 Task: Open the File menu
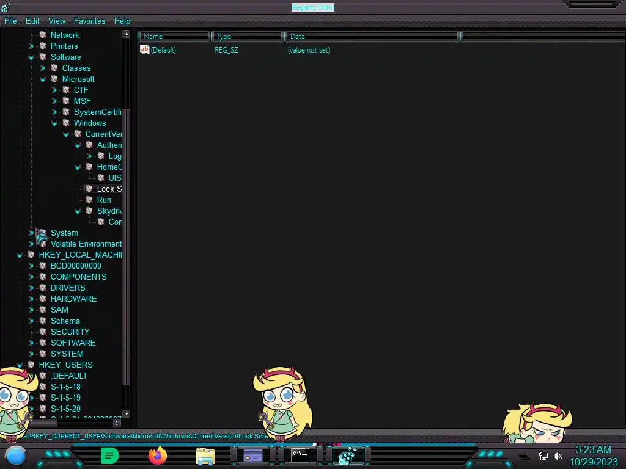10,21
